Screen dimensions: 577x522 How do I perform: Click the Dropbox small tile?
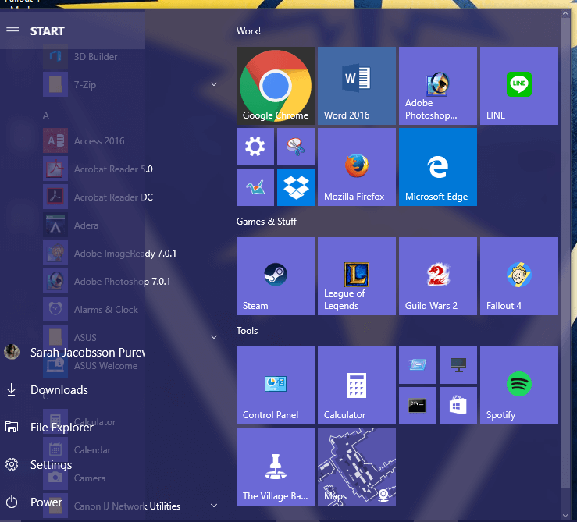pos(296,187)
